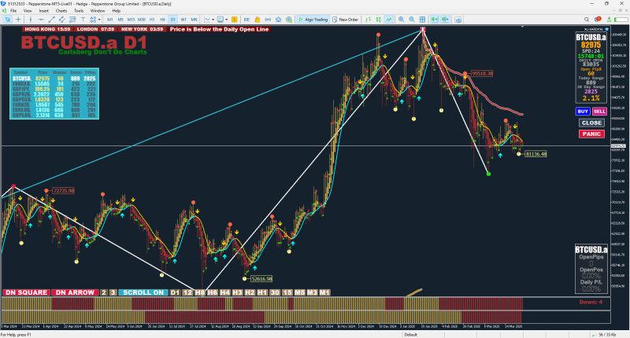Click the H8 button in chart bottom bar
Screen dimensions: 630x338
point(200,292)
